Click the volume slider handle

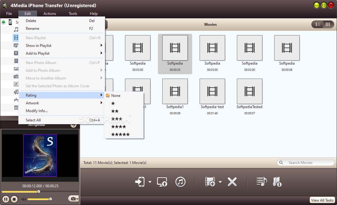click(50, 199)
